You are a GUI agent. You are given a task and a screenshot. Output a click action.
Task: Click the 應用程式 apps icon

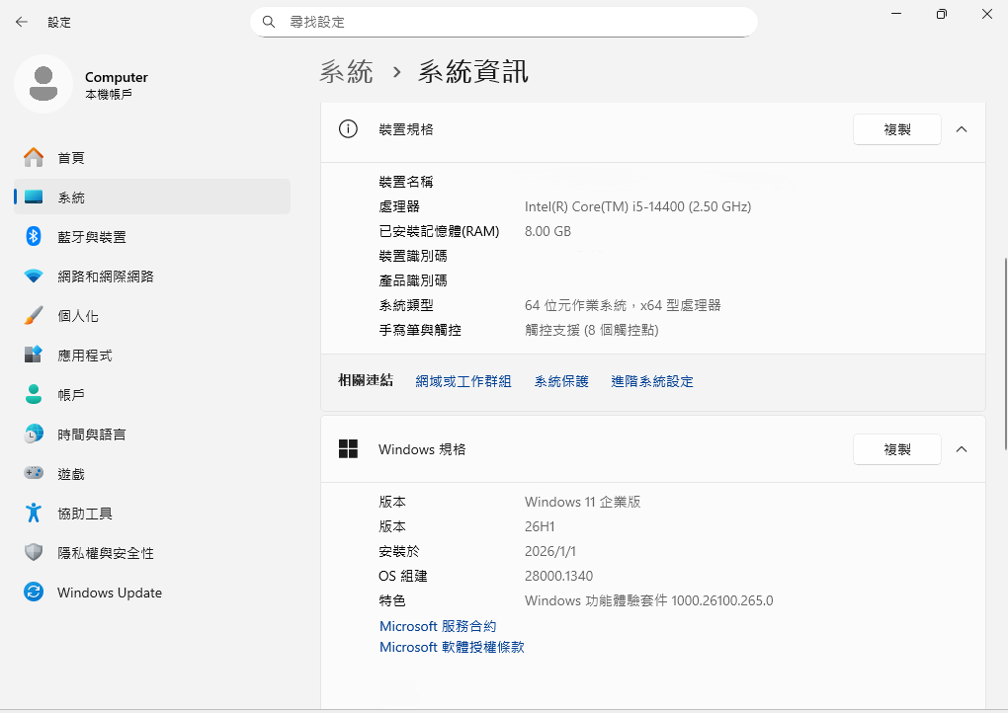(34, 356)
